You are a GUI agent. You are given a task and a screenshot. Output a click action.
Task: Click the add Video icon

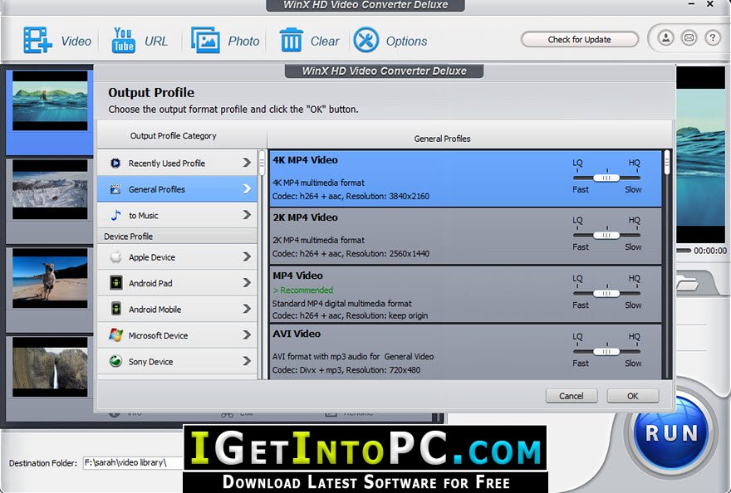(x=37, y=40)
